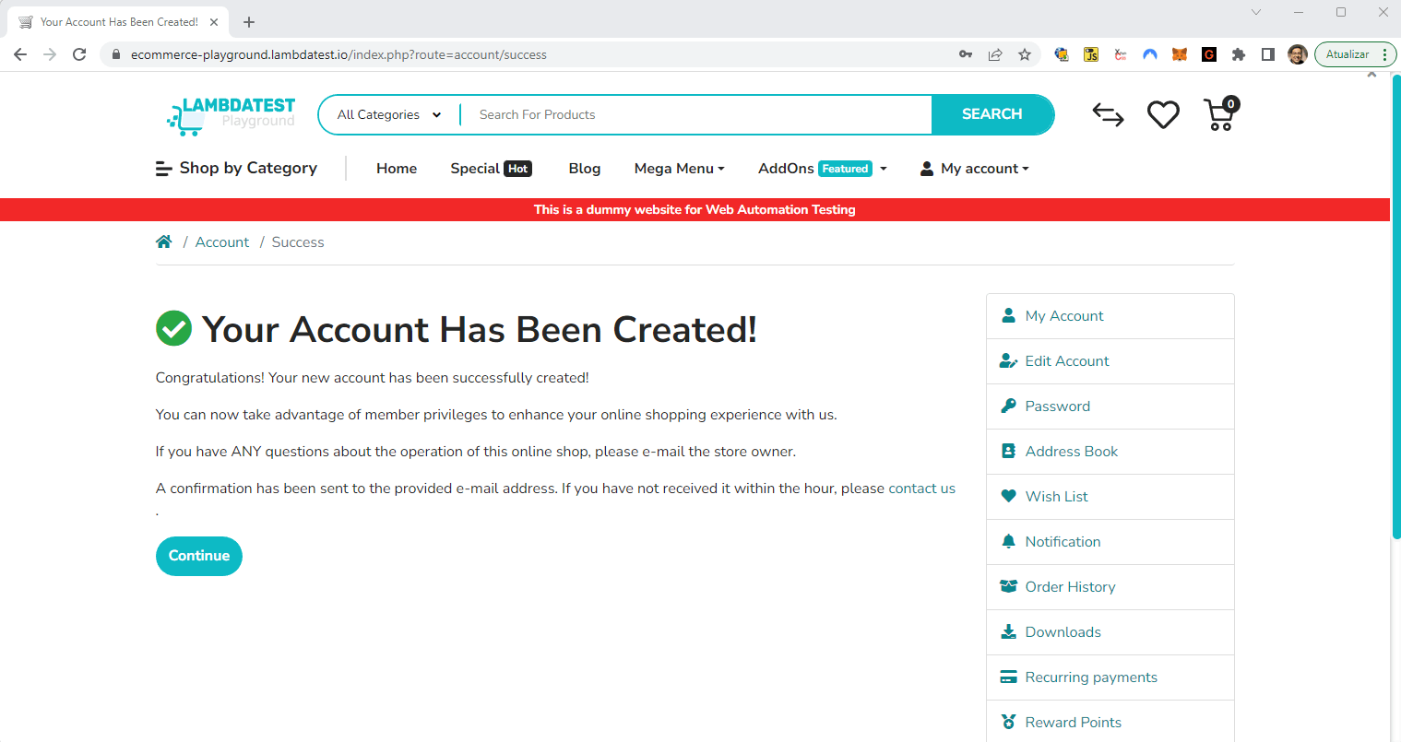Viewport: 1401px width, 742px height.
Task: Open Notification via the bell icon
Action: click(1008, 541)
